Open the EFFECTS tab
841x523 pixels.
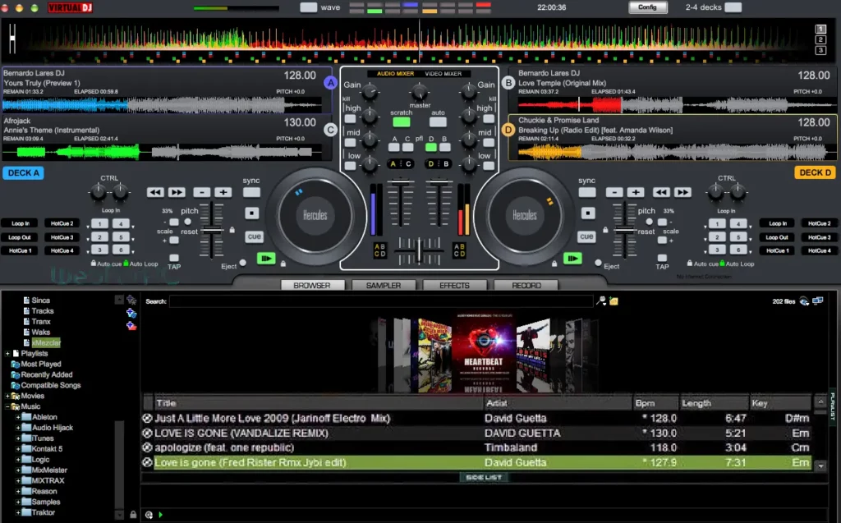pyautogui.click(x=454, y=285)
